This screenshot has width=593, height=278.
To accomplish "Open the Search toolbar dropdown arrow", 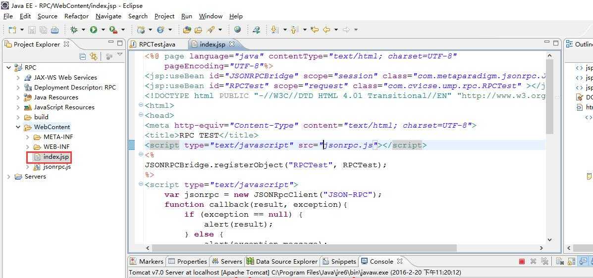I will click(x=220, y=30).
